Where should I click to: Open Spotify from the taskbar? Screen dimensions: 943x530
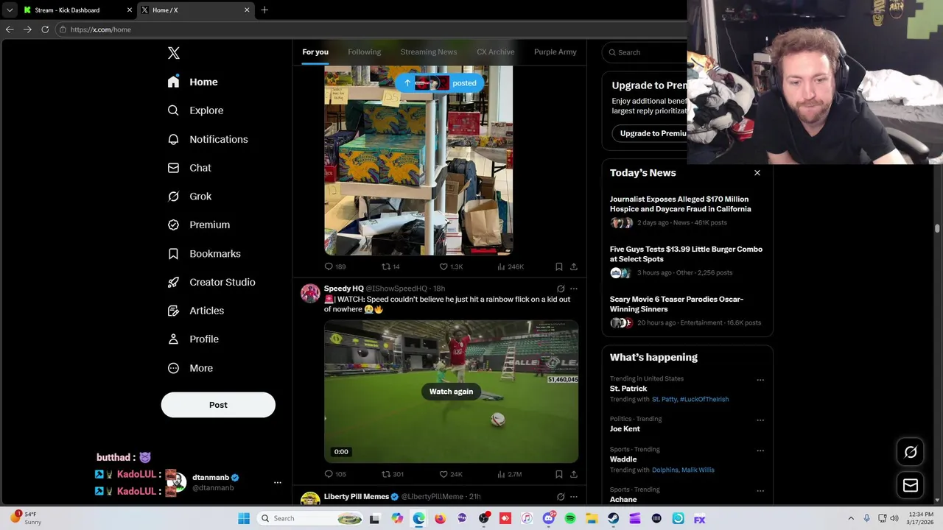click(570, 518)
